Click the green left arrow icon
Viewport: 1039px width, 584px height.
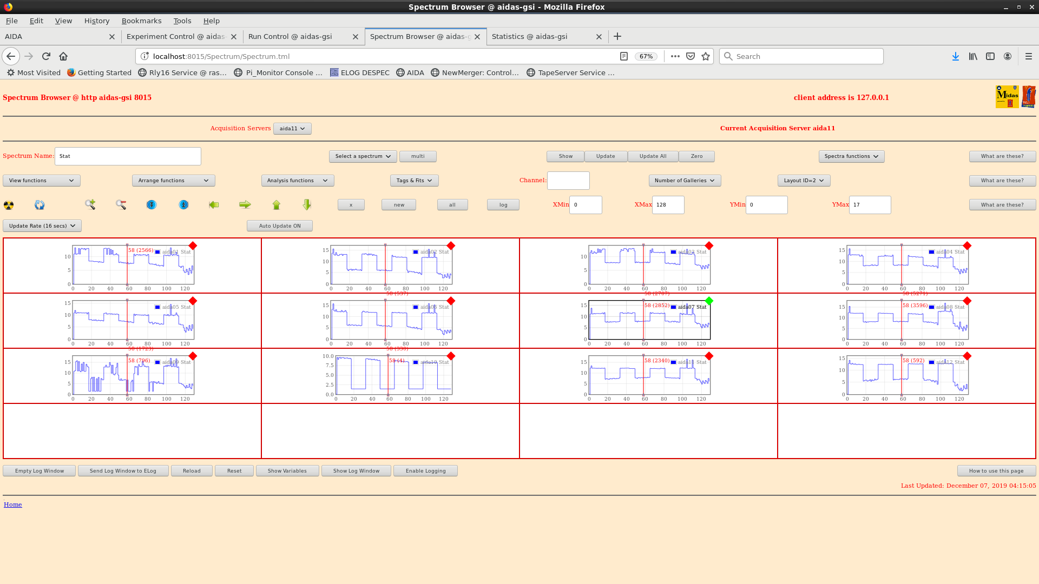pos(214,204)
